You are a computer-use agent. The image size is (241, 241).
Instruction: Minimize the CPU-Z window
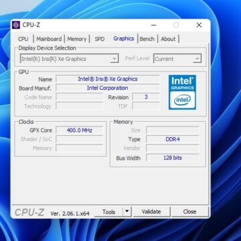click(154, 25)
